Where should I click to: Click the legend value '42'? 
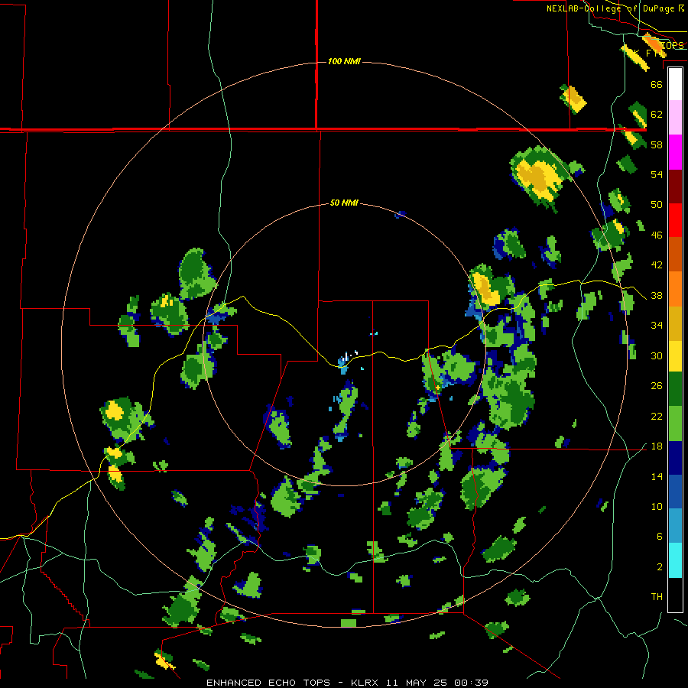click(657, 265)
